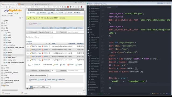Click Explain SQL link
Screen dimensions: 172x97
pyautogui.click(x=59, y=28)
